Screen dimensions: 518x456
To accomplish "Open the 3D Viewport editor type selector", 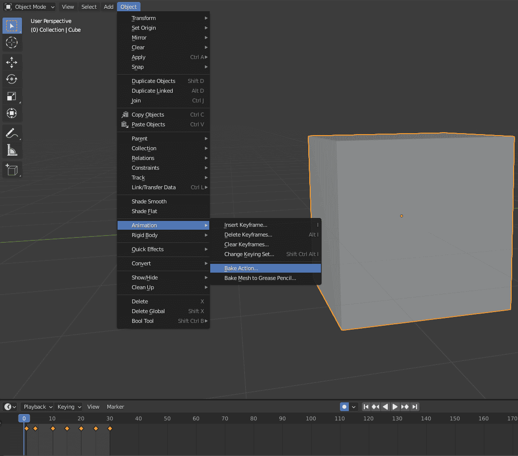I will 7,6.
